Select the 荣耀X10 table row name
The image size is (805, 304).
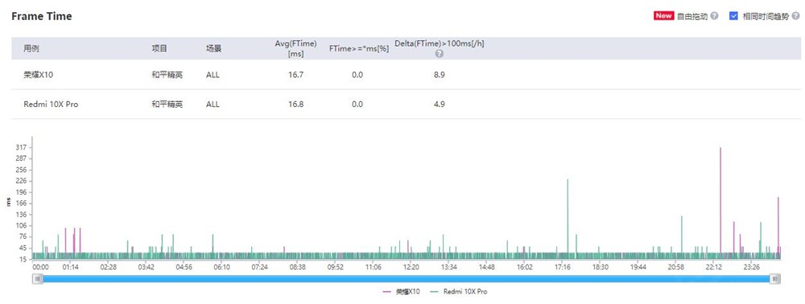pyautogui.click(x=39, y=75)
